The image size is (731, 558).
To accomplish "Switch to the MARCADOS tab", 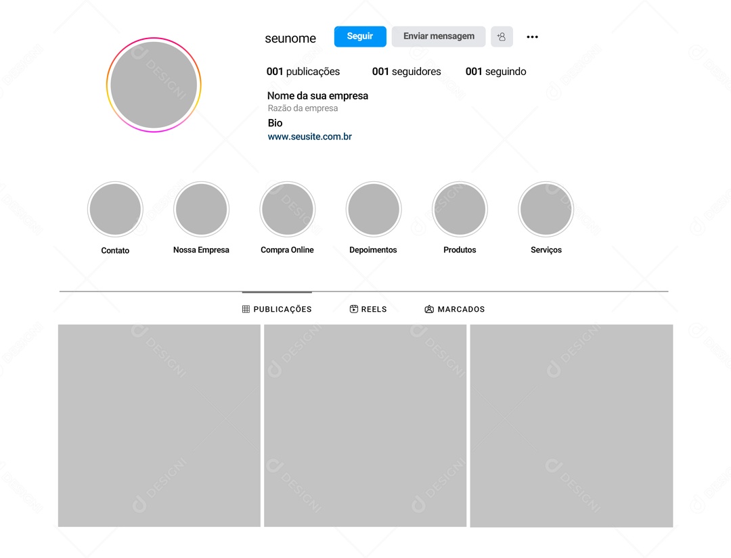I will click(454, 309).
